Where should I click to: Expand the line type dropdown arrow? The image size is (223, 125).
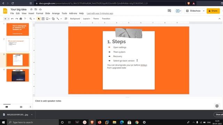click(61, 19)
